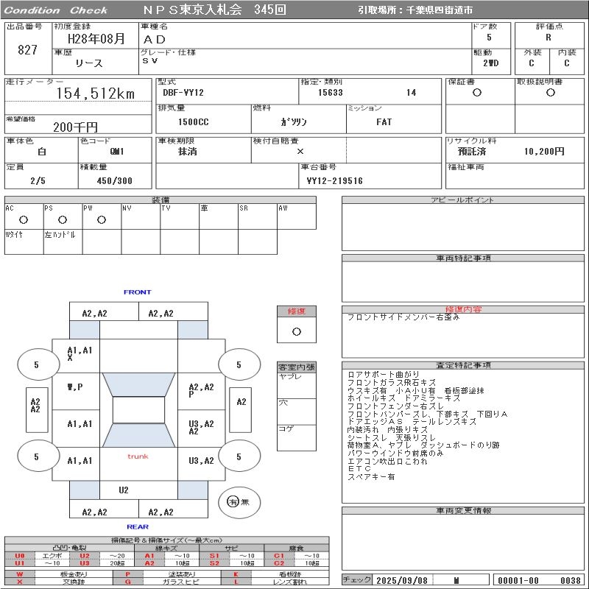Click the single 'A2' right side mirror box

tap(241, 402)
